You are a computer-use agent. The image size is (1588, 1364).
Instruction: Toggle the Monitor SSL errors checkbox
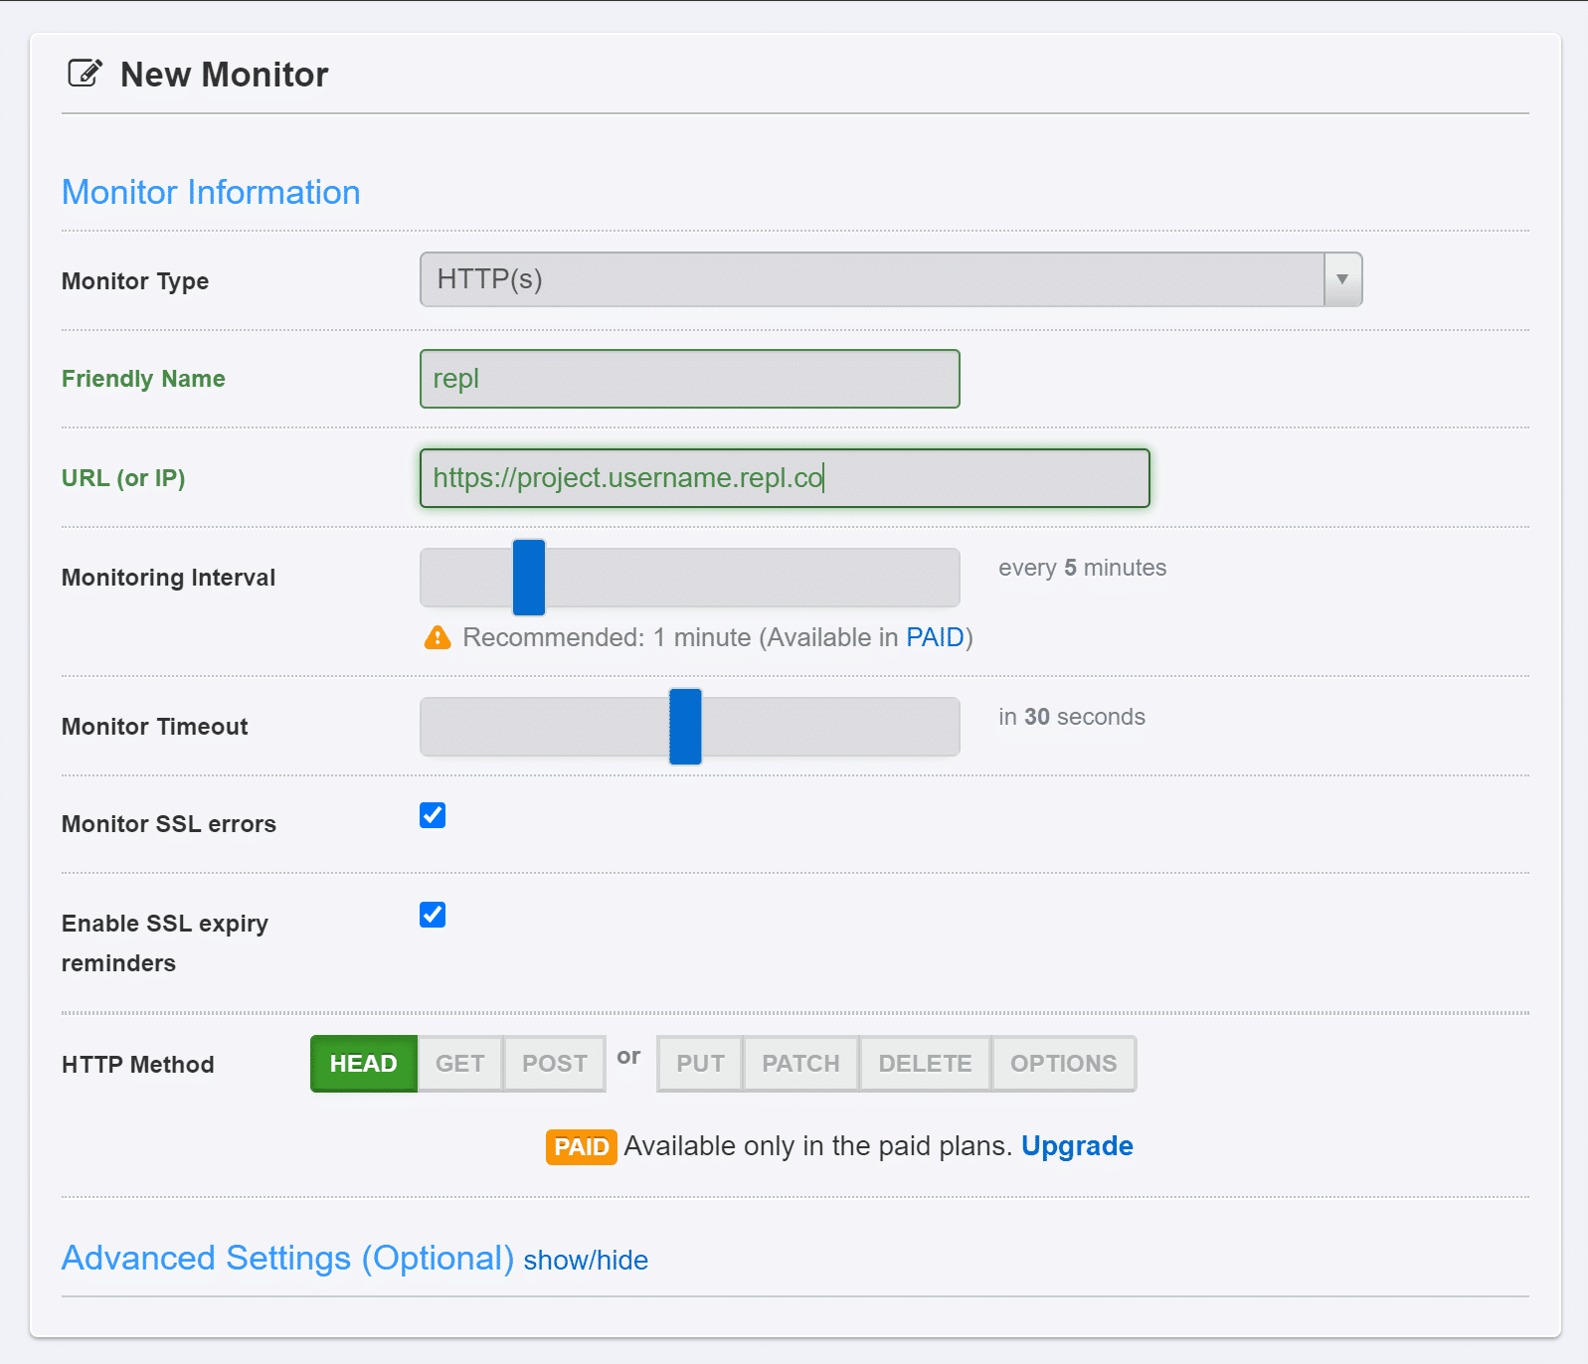click(x=433, y=815)
